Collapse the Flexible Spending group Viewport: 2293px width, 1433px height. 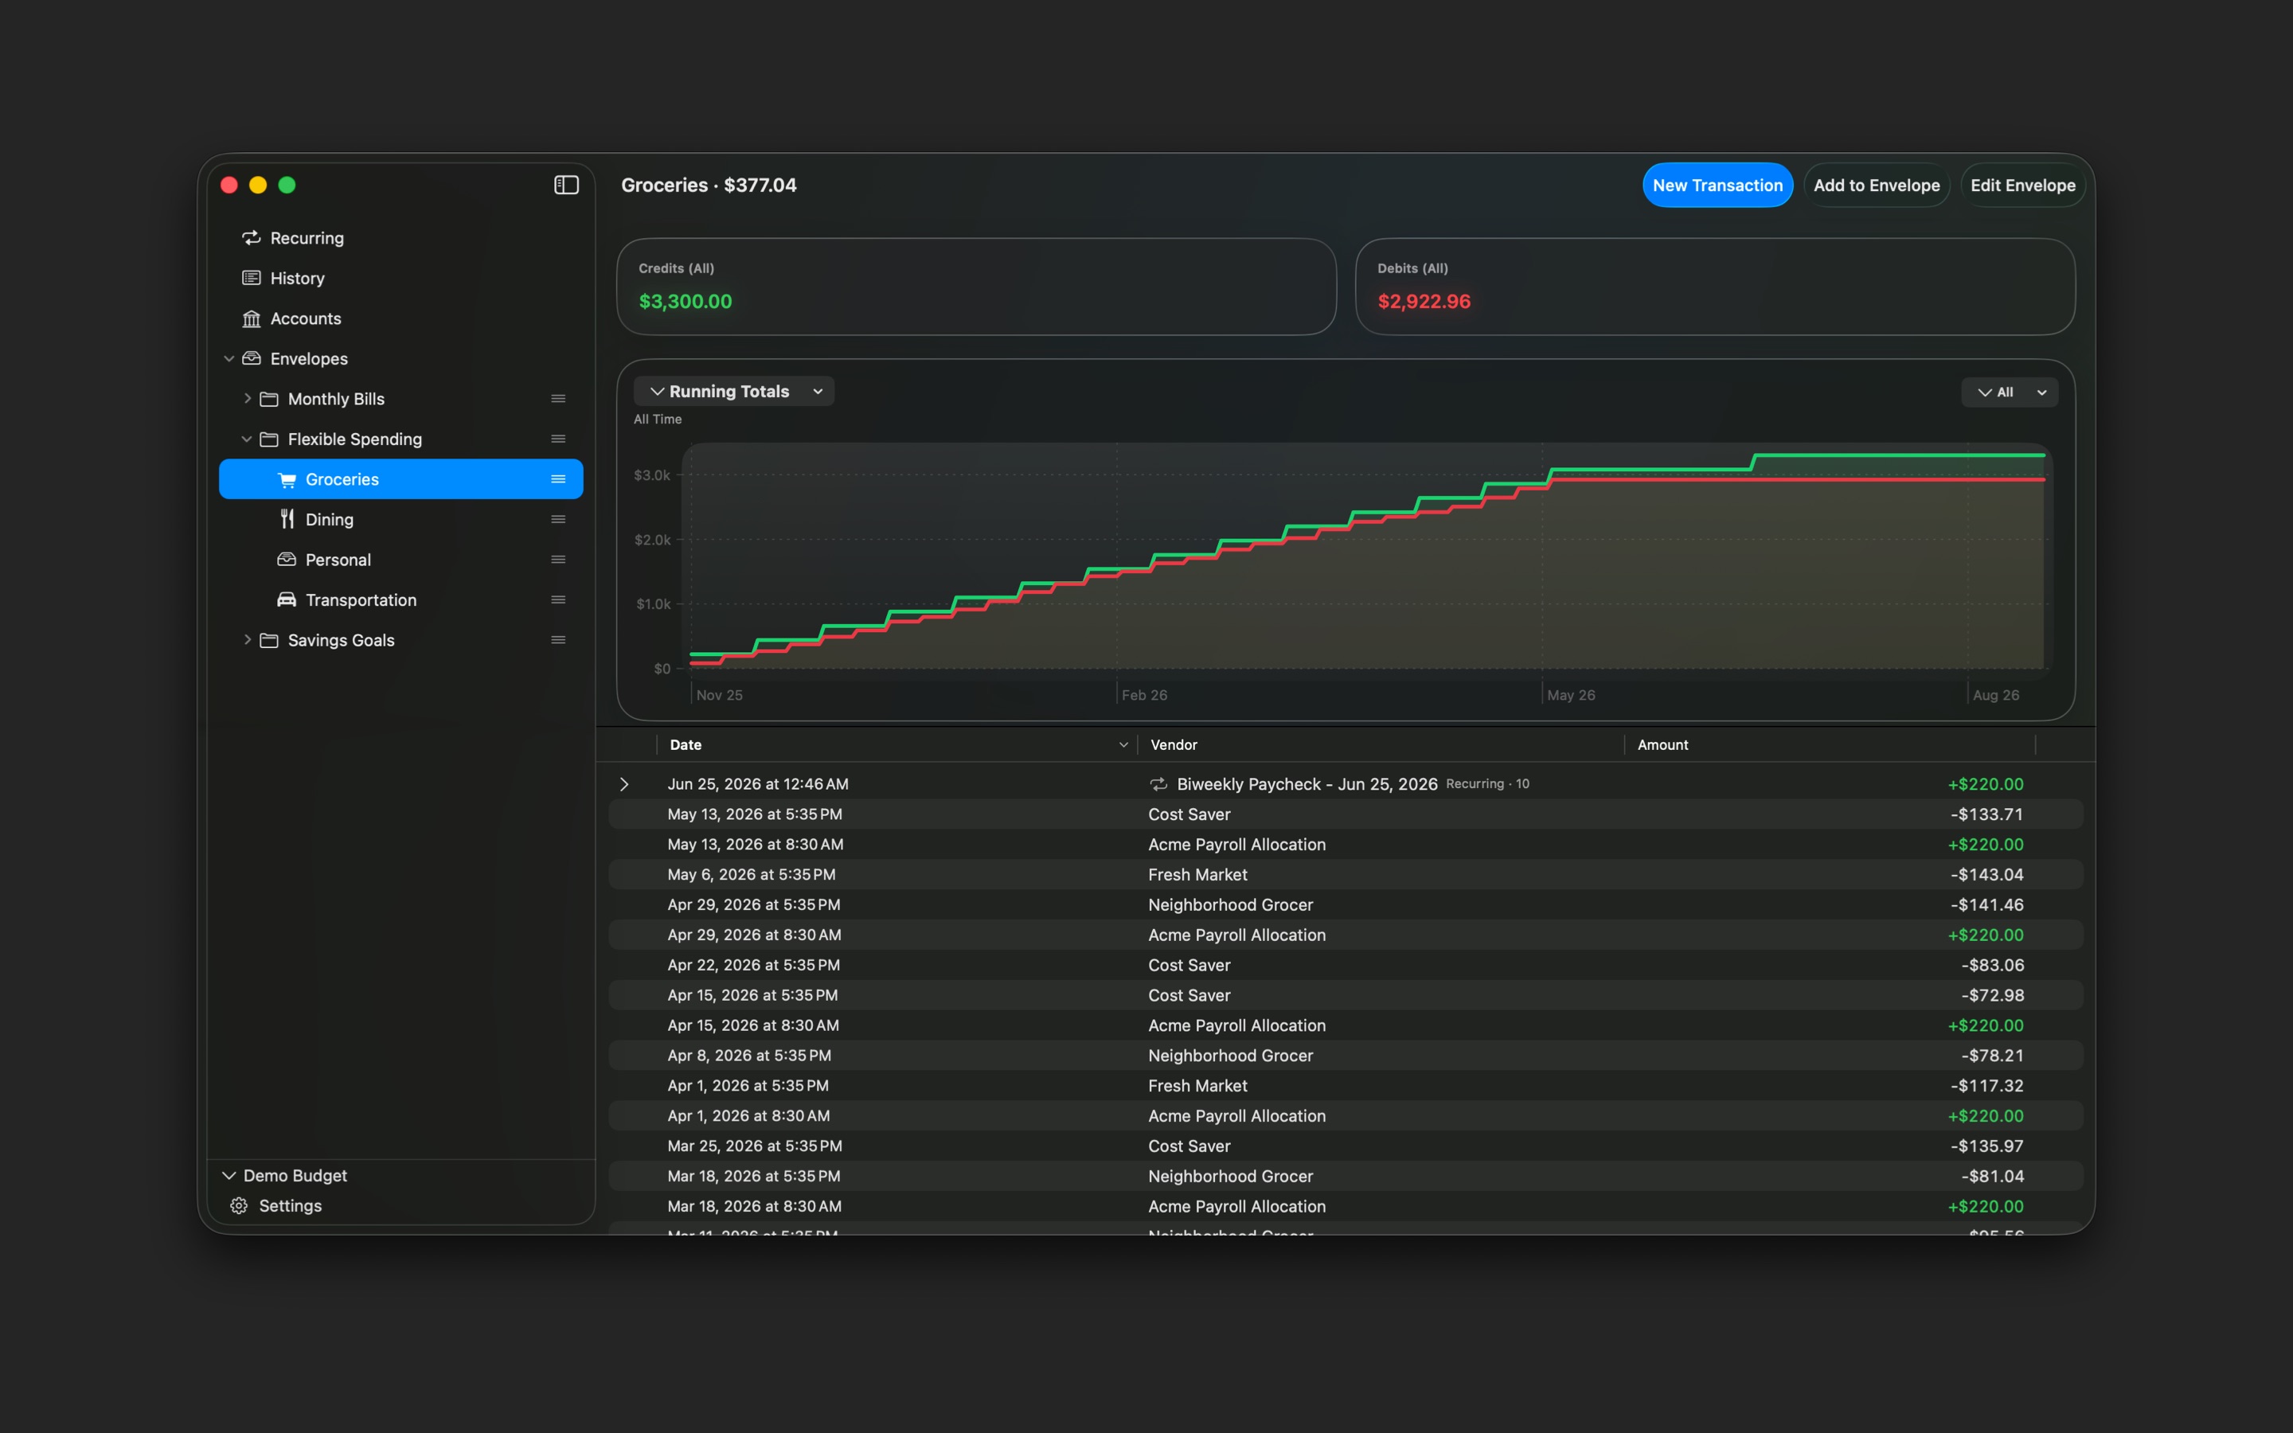coord(248,439)
